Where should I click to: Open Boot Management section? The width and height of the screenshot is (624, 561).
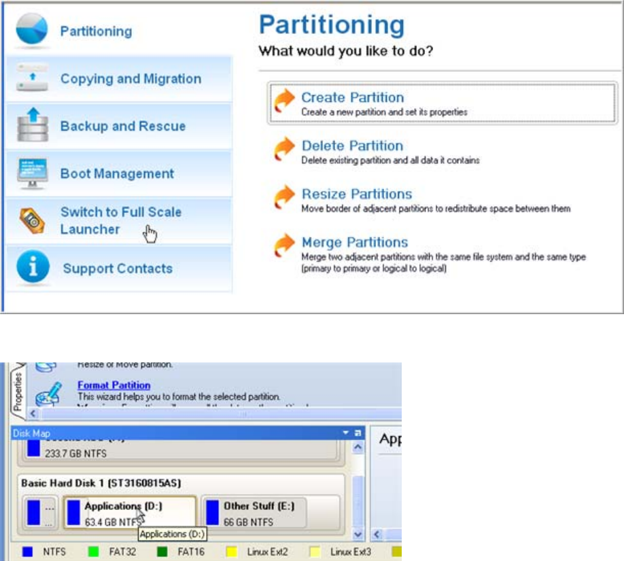pyautogui.click(x=118, y=173)
